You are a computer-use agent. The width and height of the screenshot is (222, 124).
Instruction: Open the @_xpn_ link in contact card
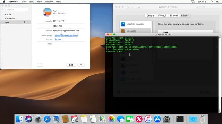tap(58, 39)
